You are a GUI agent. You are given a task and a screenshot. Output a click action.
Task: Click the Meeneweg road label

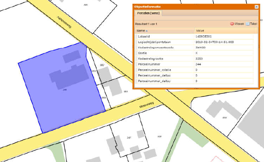click(147, 105)
